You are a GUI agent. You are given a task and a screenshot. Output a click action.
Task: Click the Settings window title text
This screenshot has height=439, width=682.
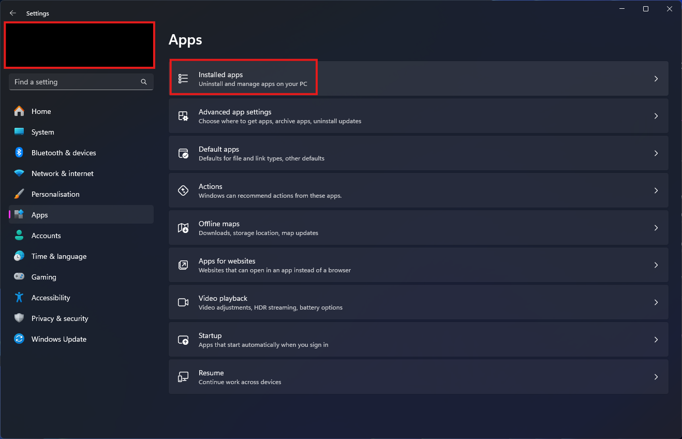[x=38, y=13]
